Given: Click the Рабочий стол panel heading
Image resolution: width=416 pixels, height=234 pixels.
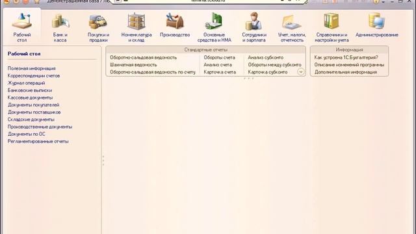Looking at the screenshot, I should 24,54.
